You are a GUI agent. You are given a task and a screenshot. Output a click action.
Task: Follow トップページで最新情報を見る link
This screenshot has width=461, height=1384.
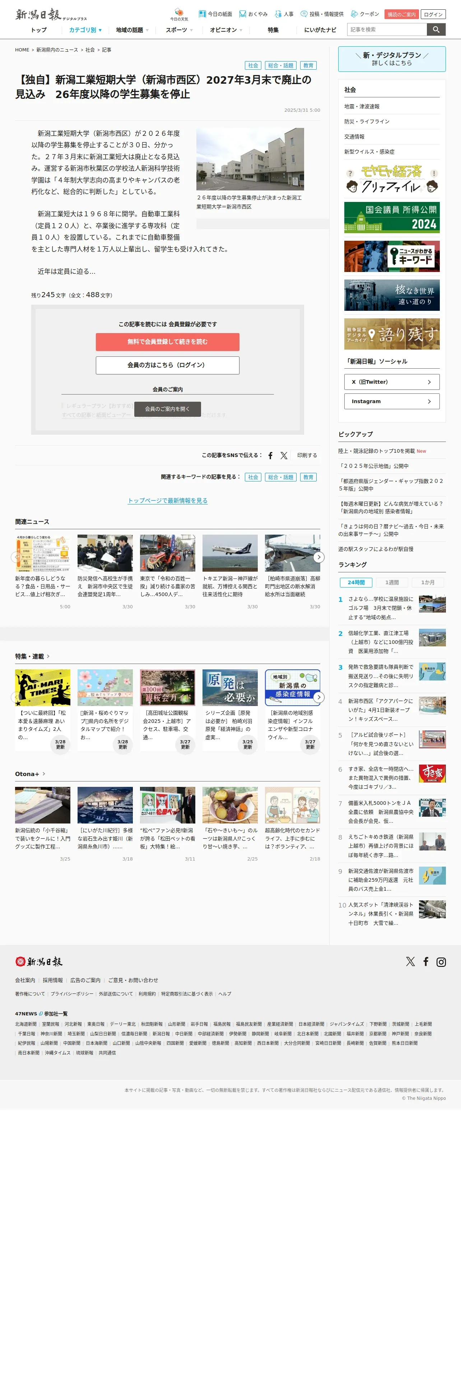167,501
